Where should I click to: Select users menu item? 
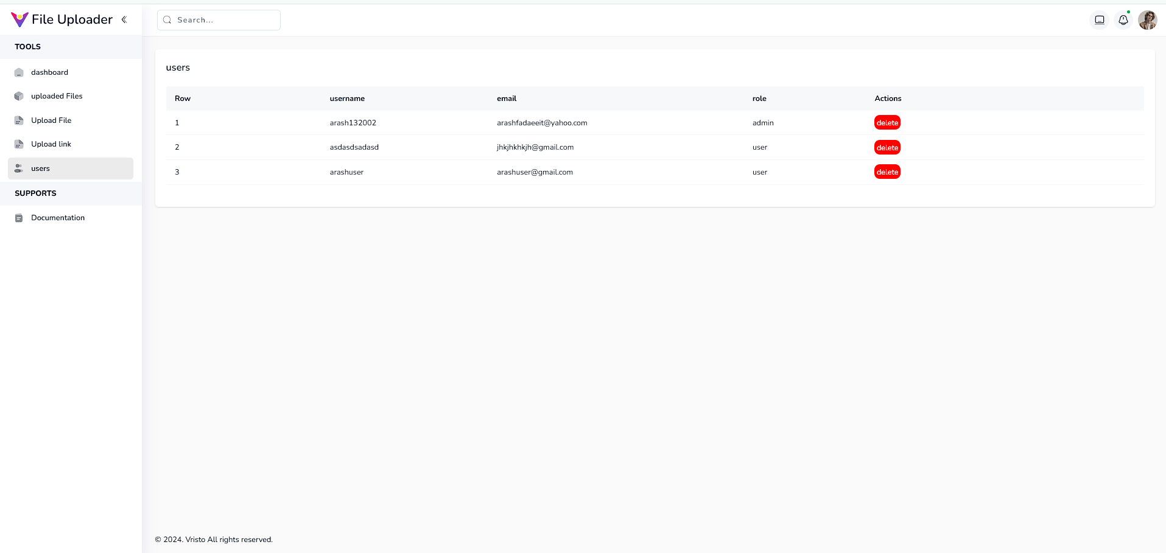pyautogui.click(x=71, y=169)
